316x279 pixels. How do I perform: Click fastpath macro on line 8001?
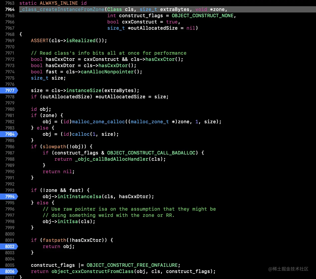pos(54,240)
